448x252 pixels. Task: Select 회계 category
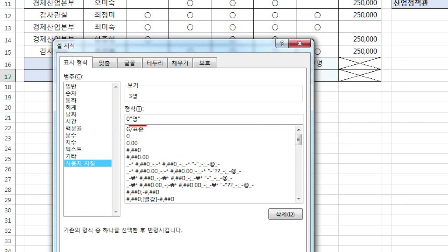click(x=88, y=107)
